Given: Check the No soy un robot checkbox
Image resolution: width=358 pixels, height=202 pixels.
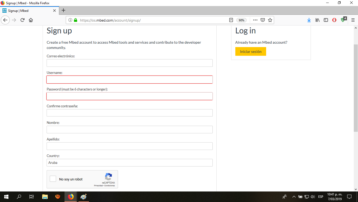Looking at the screenshot, I should tap(53, 179).
